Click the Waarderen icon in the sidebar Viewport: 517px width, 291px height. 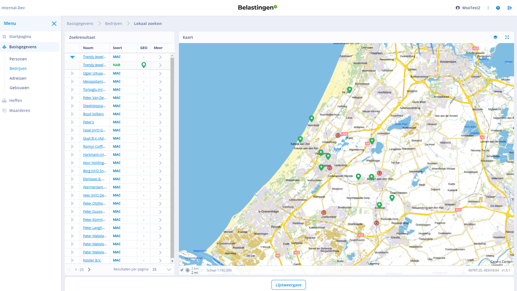click(x=4, y=110)
